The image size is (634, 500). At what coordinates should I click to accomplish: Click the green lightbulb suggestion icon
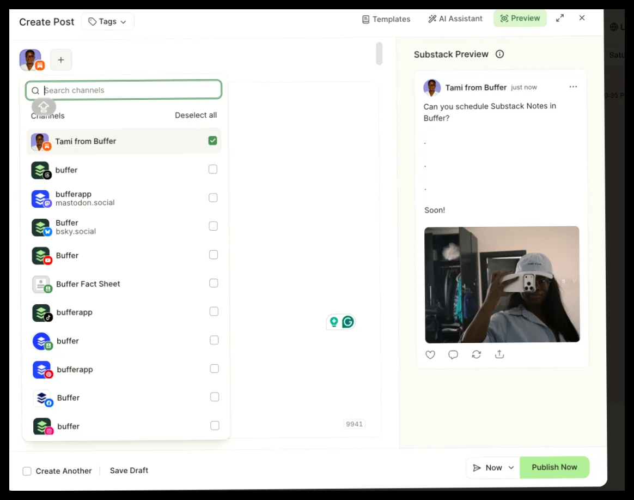tap(334, 322)
